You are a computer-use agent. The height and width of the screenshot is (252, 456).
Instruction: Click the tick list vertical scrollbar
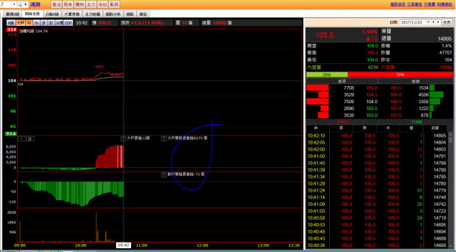(x=450, y=191)
